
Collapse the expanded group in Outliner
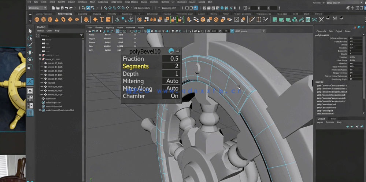(x=40, y=59)
